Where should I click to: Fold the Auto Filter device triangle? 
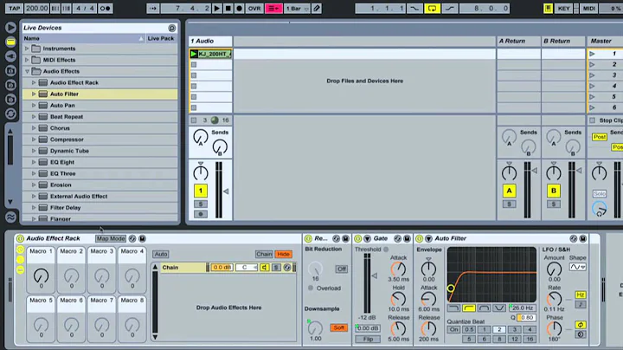point(428,238)
